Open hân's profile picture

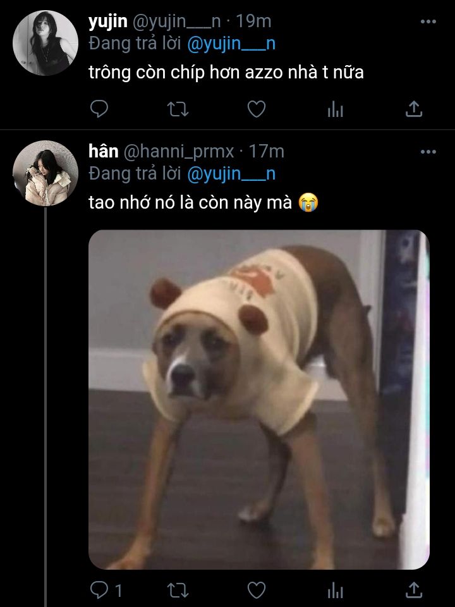coord(45,173)
